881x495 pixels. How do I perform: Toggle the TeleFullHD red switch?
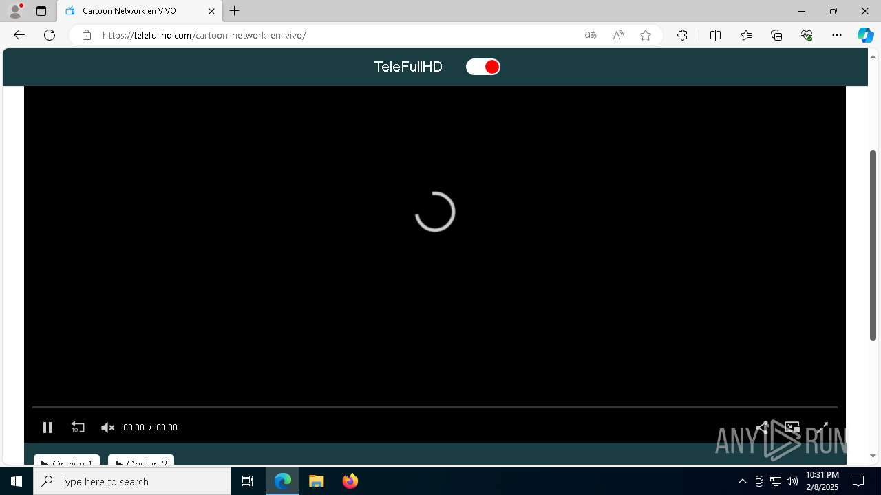tap(483, 67)
